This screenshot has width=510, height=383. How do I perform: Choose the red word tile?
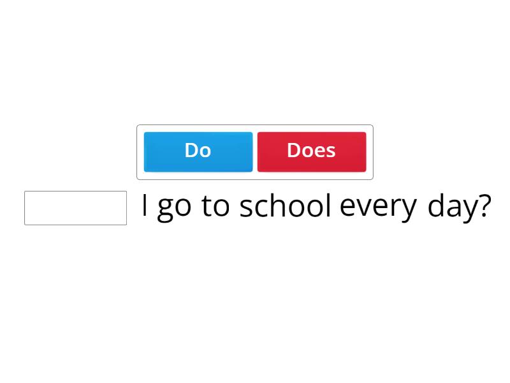[311, 151]
